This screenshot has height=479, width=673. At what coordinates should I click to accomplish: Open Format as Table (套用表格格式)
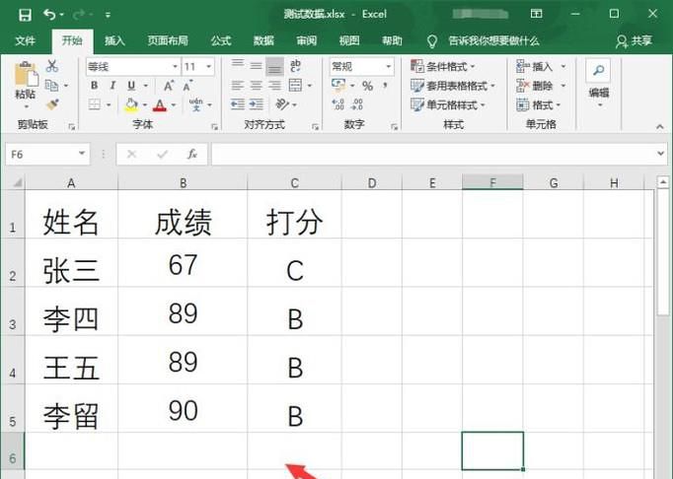(x=453, y=86)
